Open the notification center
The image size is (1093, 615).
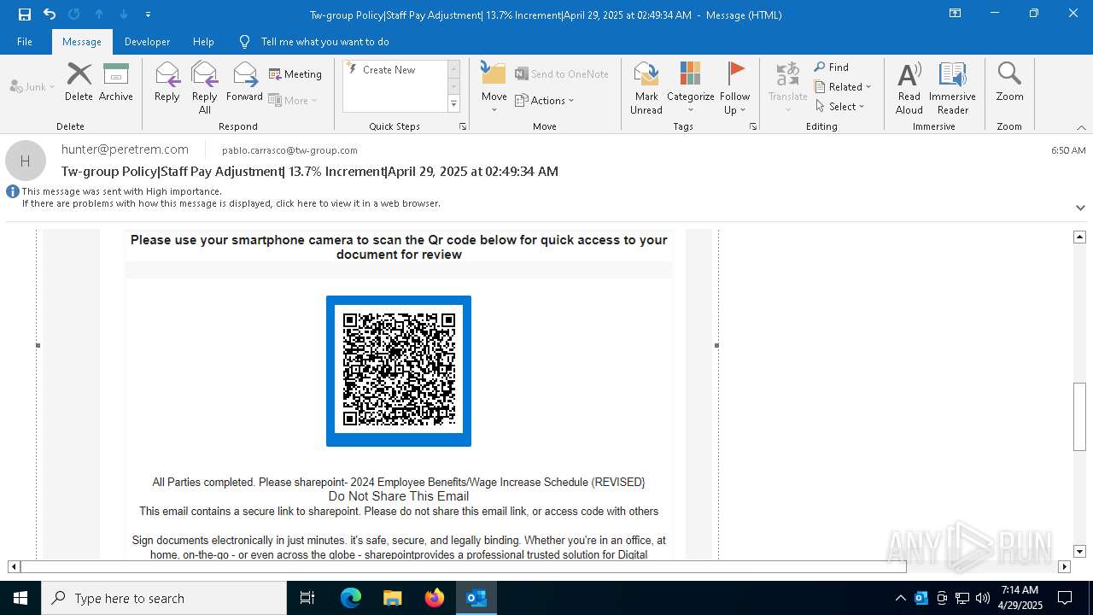pos(1065,598)
